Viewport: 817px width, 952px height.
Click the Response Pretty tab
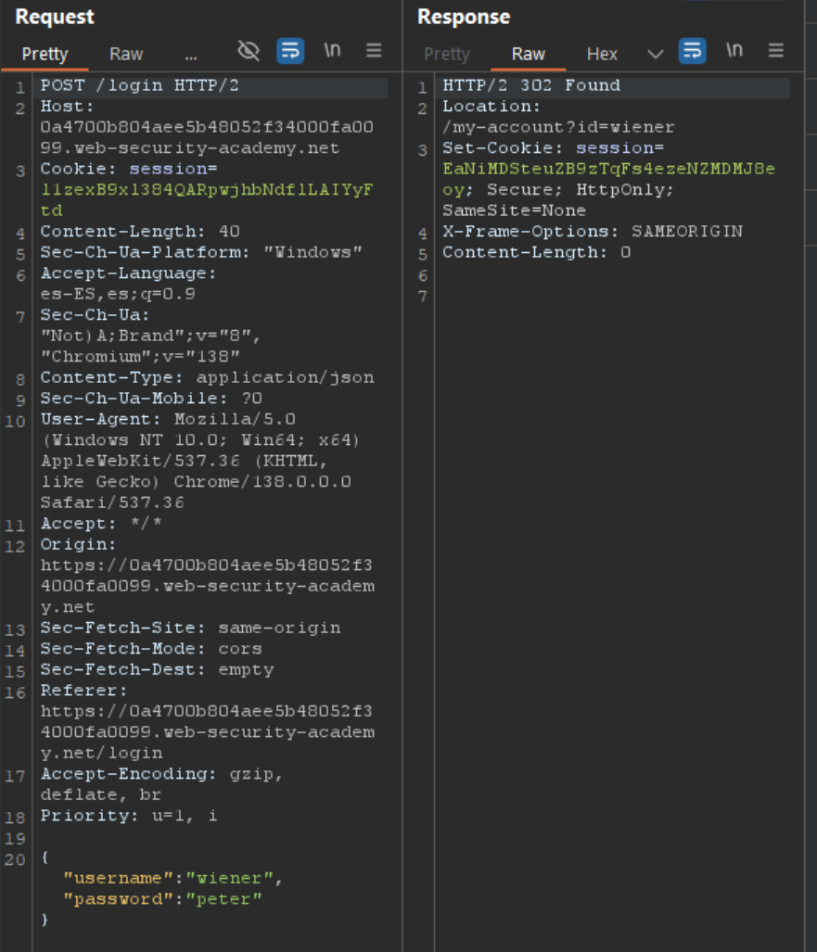coord(447,54)
